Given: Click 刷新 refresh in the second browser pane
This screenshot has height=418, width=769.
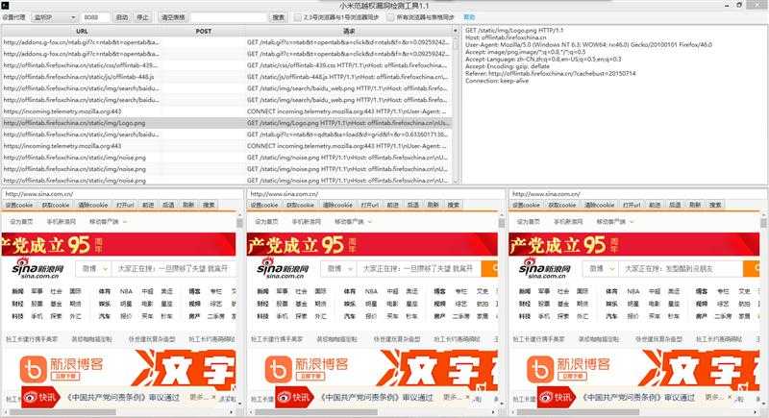Looking at the screenshot, I should point(434,205).
